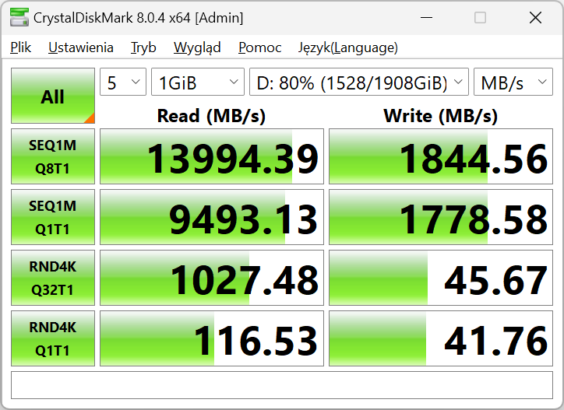Image resolution: width=564 pixels, height=410 pixels.
Task: Click the write value 1778.58
Action: point(441,217)
